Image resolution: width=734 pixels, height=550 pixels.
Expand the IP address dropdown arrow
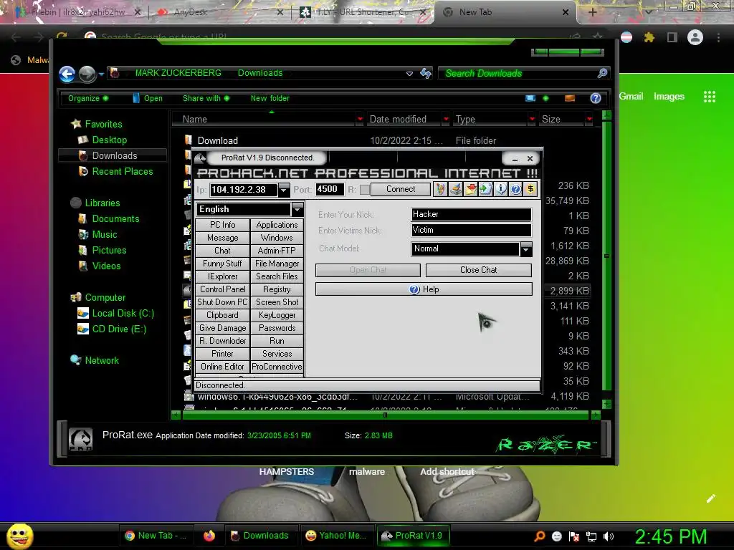point(284,189)
